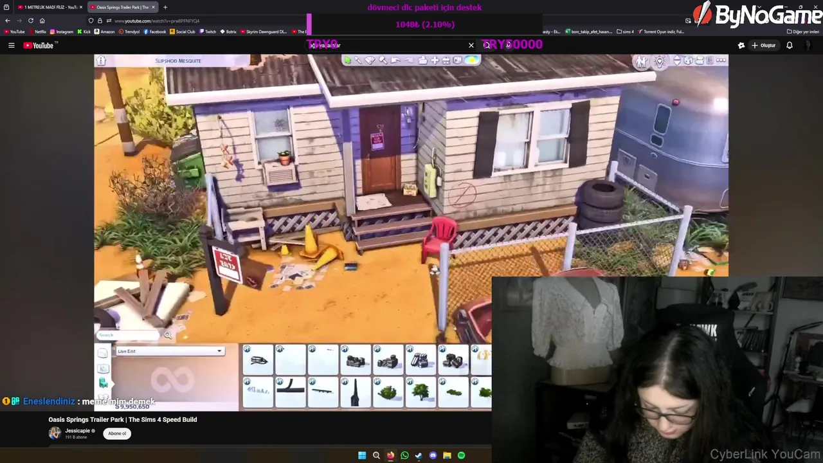
Task: Open the Kick bookmark
Action: tap(84, 32)
